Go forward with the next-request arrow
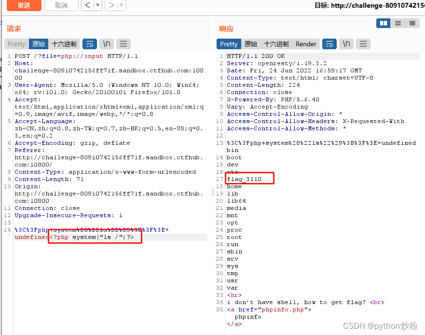Screen dimensions: 425x335 111,5
